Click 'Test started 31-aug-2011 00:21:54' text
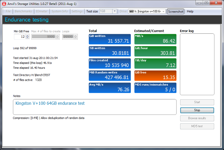Screen dimensions: 224x150 point(35,58)
